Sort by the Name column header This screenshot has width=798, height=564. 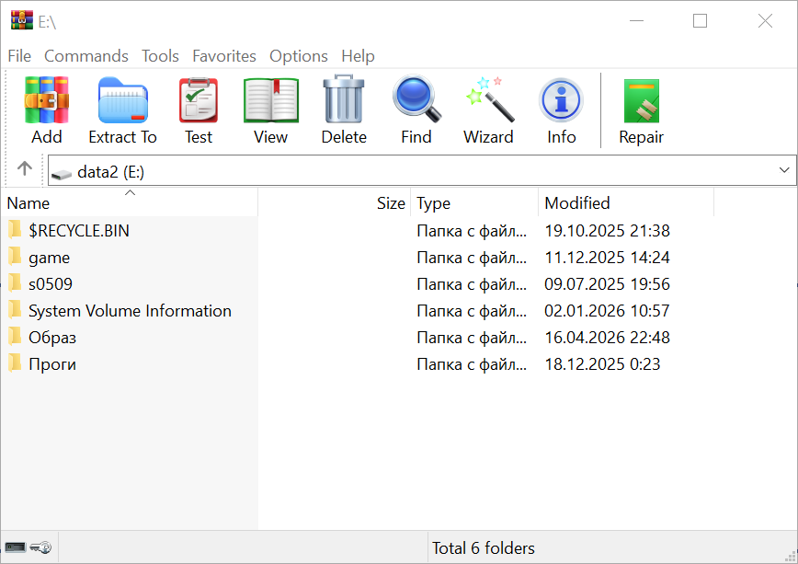coord(130,202)
